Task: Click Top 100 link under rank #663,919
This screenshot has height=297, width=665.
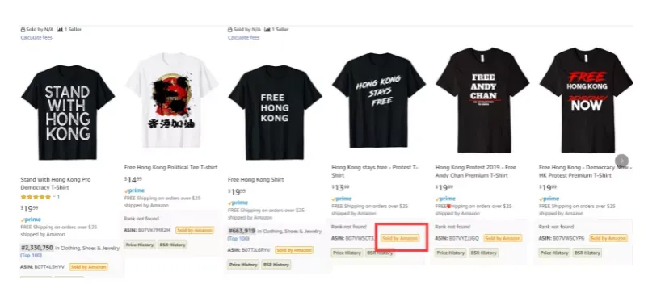Action: [239, 239]
